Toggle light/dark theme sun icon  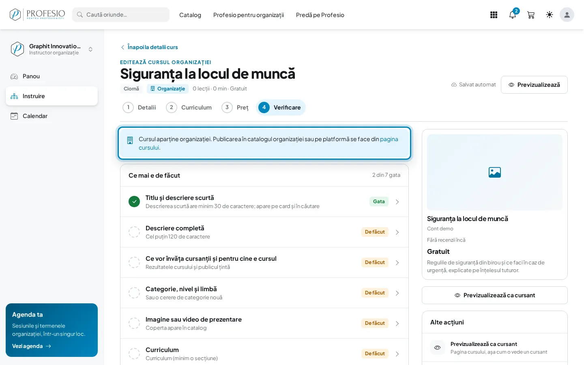click(550, 15)
